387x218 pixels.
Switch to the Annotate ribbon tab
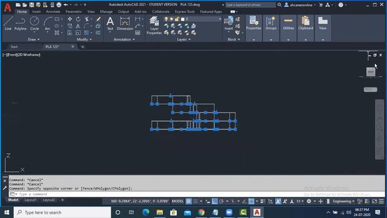click(53, 12)
